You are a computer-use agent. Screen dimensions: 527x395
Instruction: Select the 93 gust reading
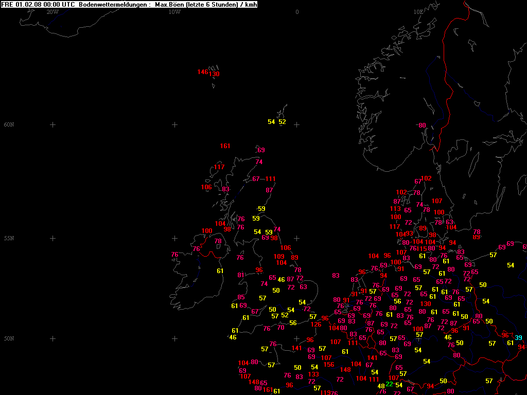(409, 233)
